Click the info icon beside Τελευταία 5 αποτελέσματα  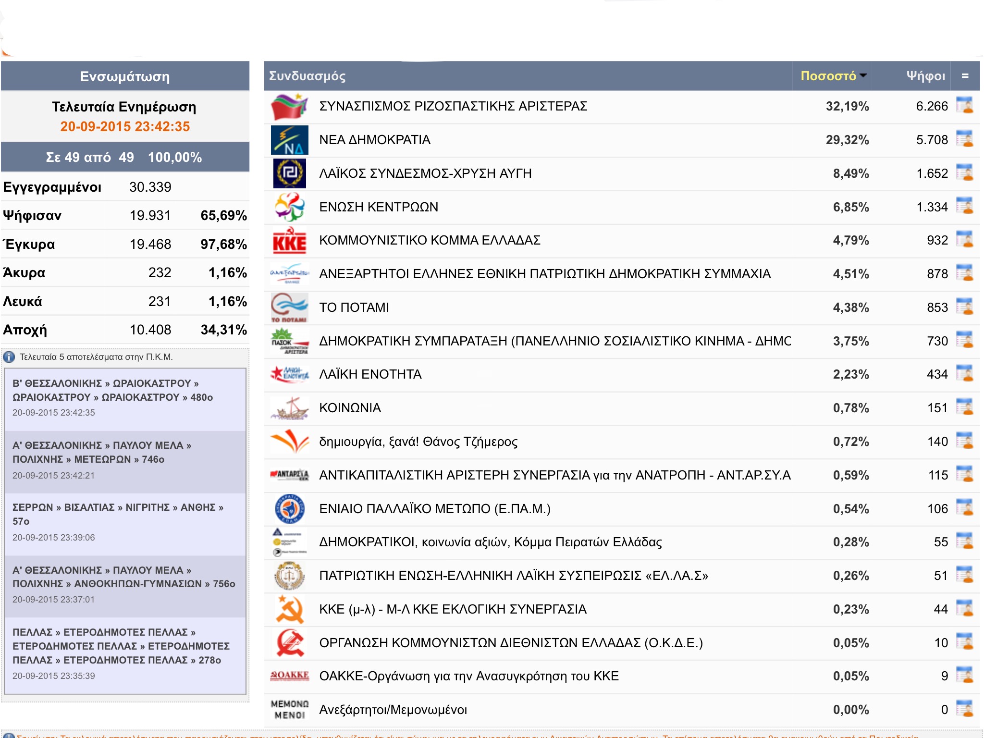(9, 357)
